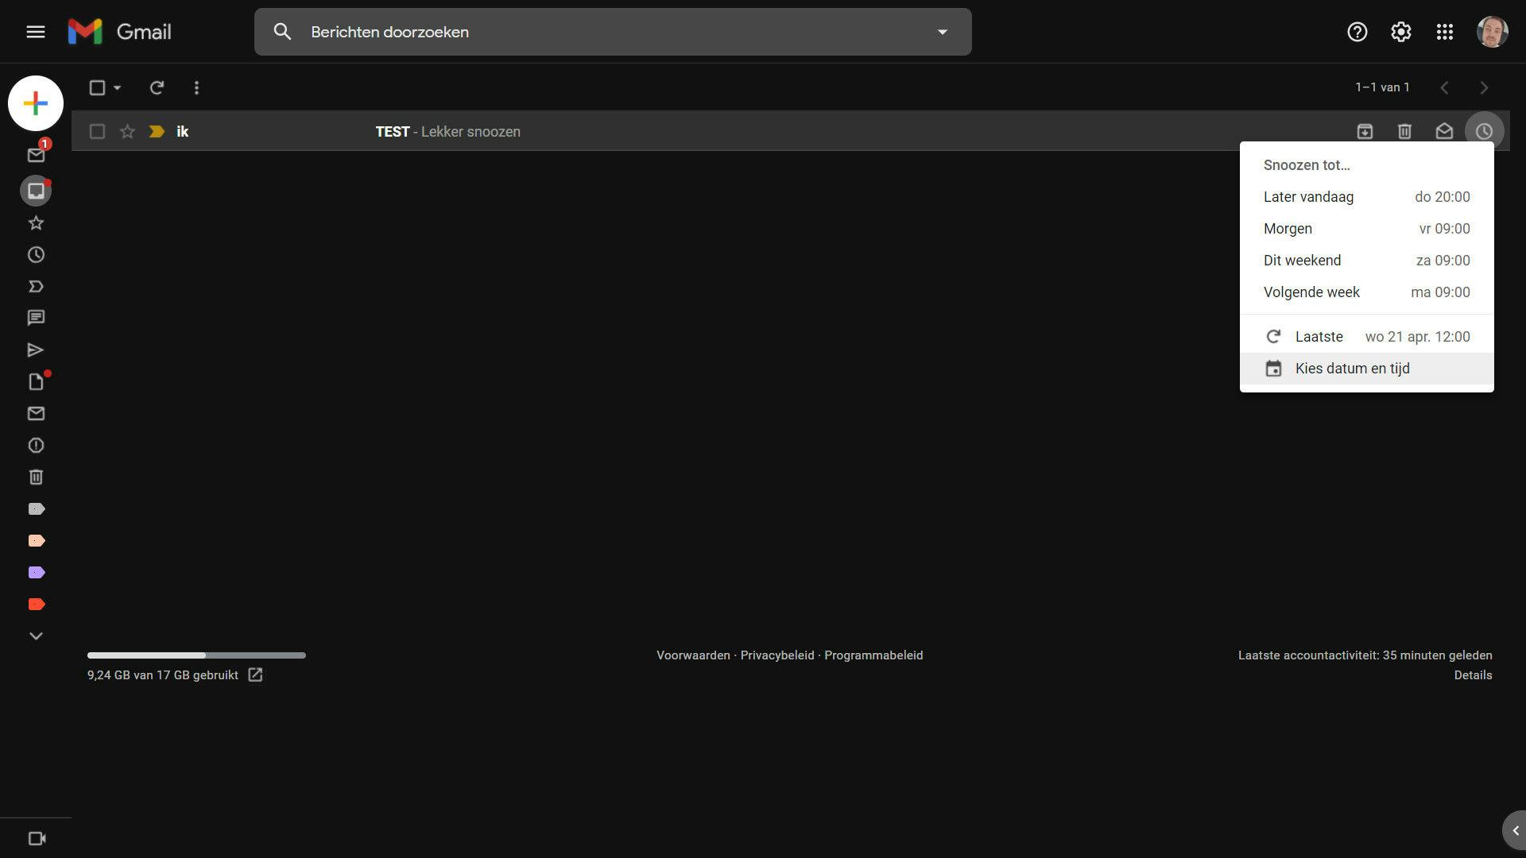
Task: Open the Trash folder in sidebar
Action: pyautogui.click(x=36, y=477)
